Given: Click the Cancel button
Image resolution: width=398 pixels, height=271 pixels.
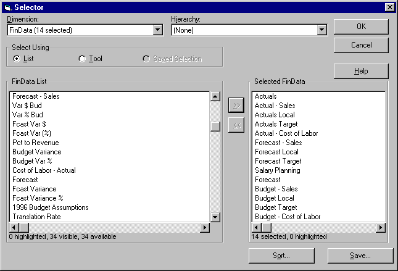Looking at the screenshot, I should tap(361, 45).
